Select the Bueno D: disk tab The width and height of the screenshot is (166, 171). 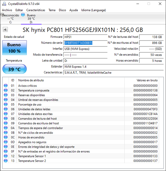31,18
